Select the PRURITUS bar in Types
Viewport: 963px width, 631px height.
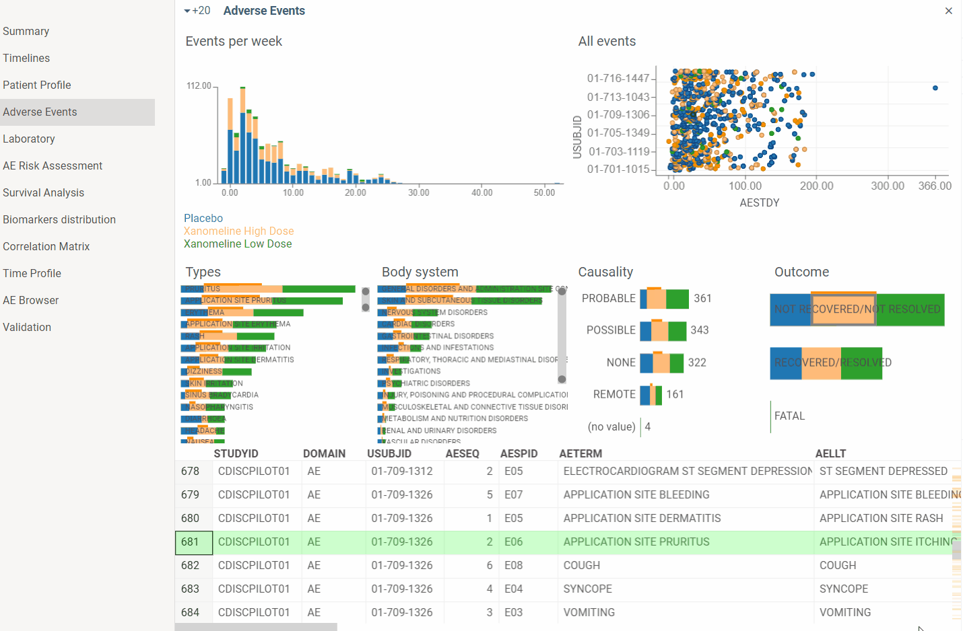coord(268,289)
